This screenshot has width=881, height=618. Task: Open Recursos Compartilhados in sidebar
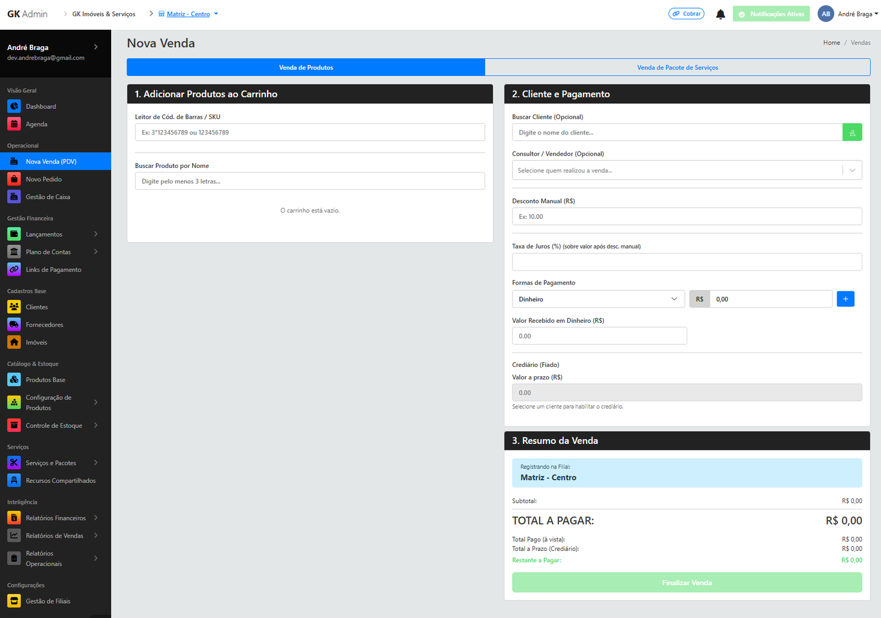coord(60,480)
